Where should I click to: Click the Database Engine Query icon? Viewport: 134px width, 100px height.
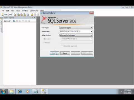(x=15, y=14)
